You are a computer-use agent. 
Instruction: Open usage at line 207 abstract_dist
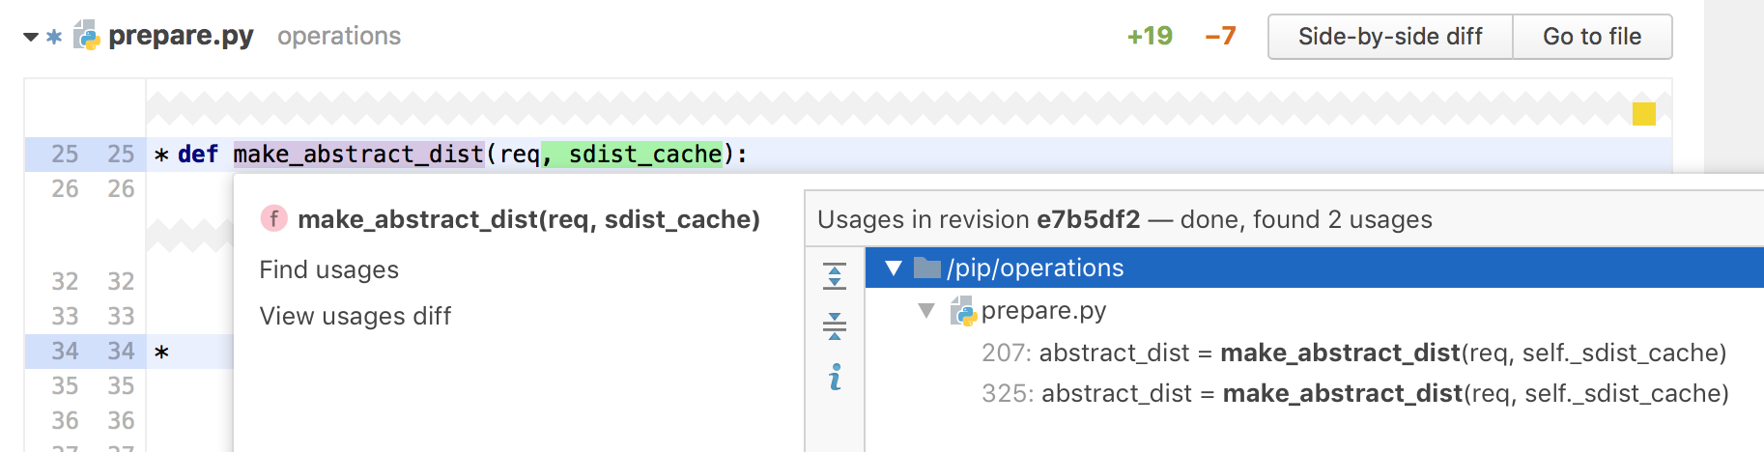[1353, 353]
